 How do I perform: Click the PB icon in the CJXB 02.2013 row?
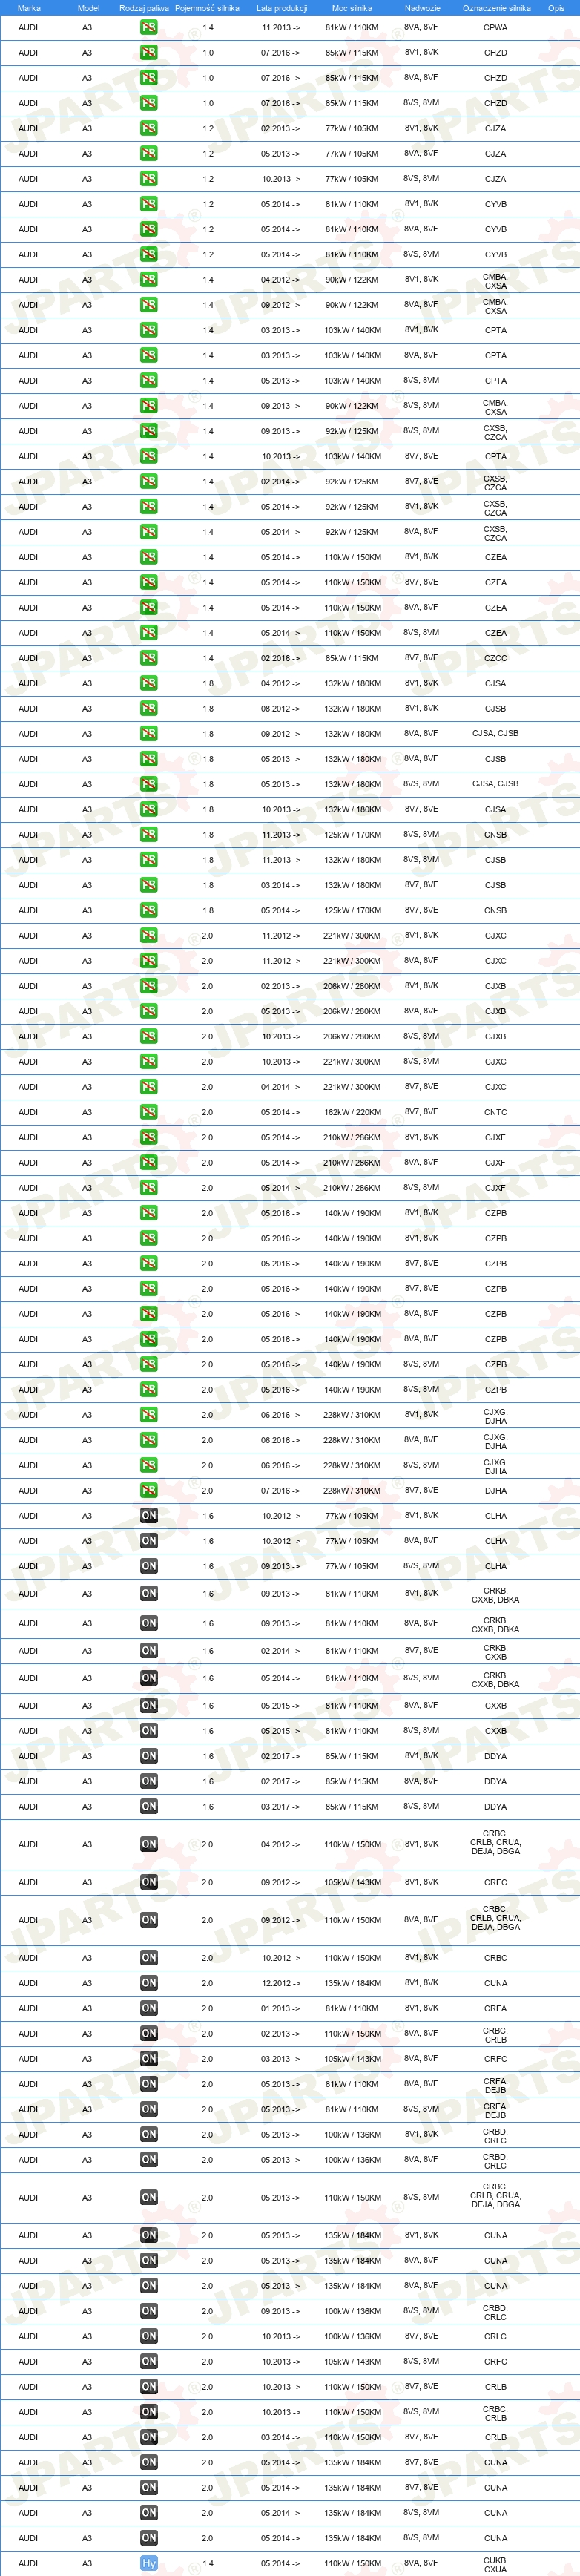click(x=148, y=986)
